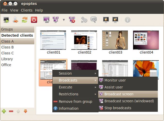Click the Execute command gears icon
164x121 pixels.
point(84,19)
